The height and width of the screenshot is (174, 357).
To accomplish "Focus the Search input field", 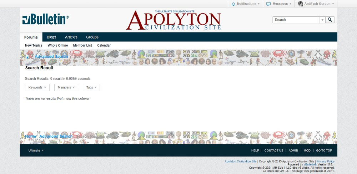I will (296, 20).
